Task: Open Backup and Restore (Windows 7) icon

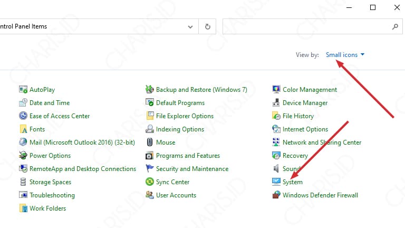Action: 150,90
